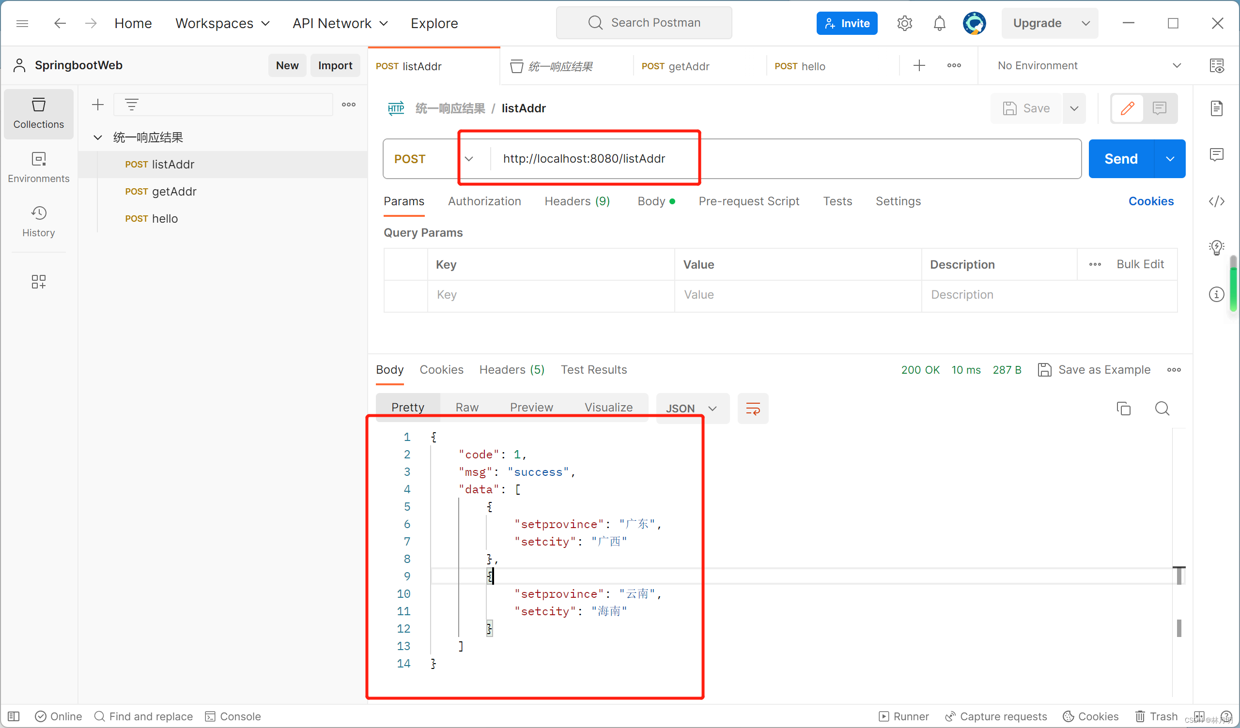Image resolution: width=1240 pixels, height=728 pixels.
Task: Open the JSON format dropdown
Action: coord(691,408)
